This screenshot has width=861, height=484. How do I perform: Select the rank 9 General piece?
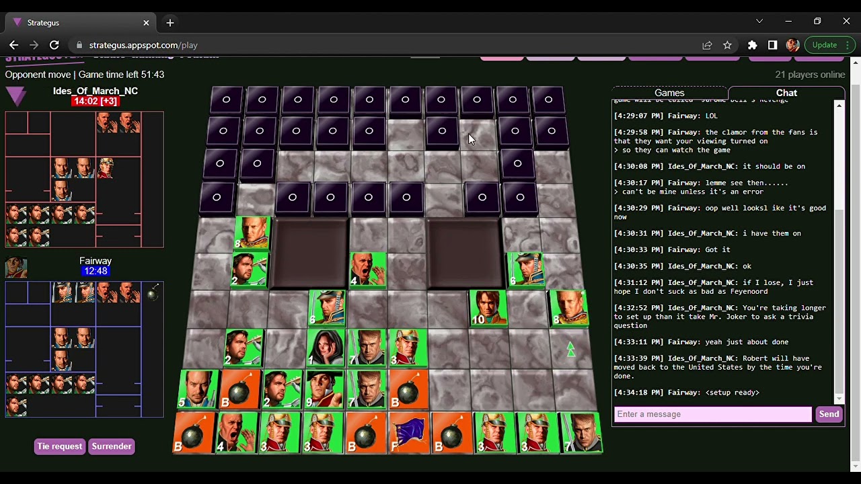(x=324, y=389)
